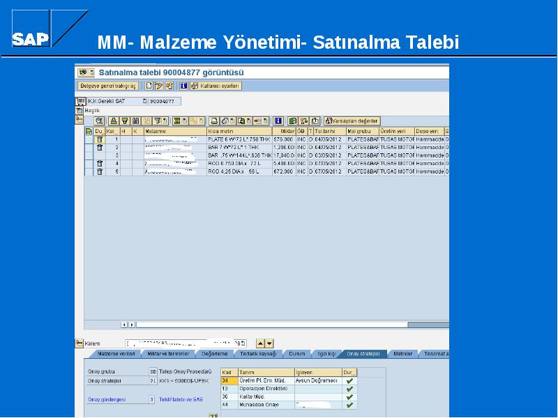Viewport: 558px width, 418px height.
Task: Click the sigma total icon
Action: (x=177, y=121)
